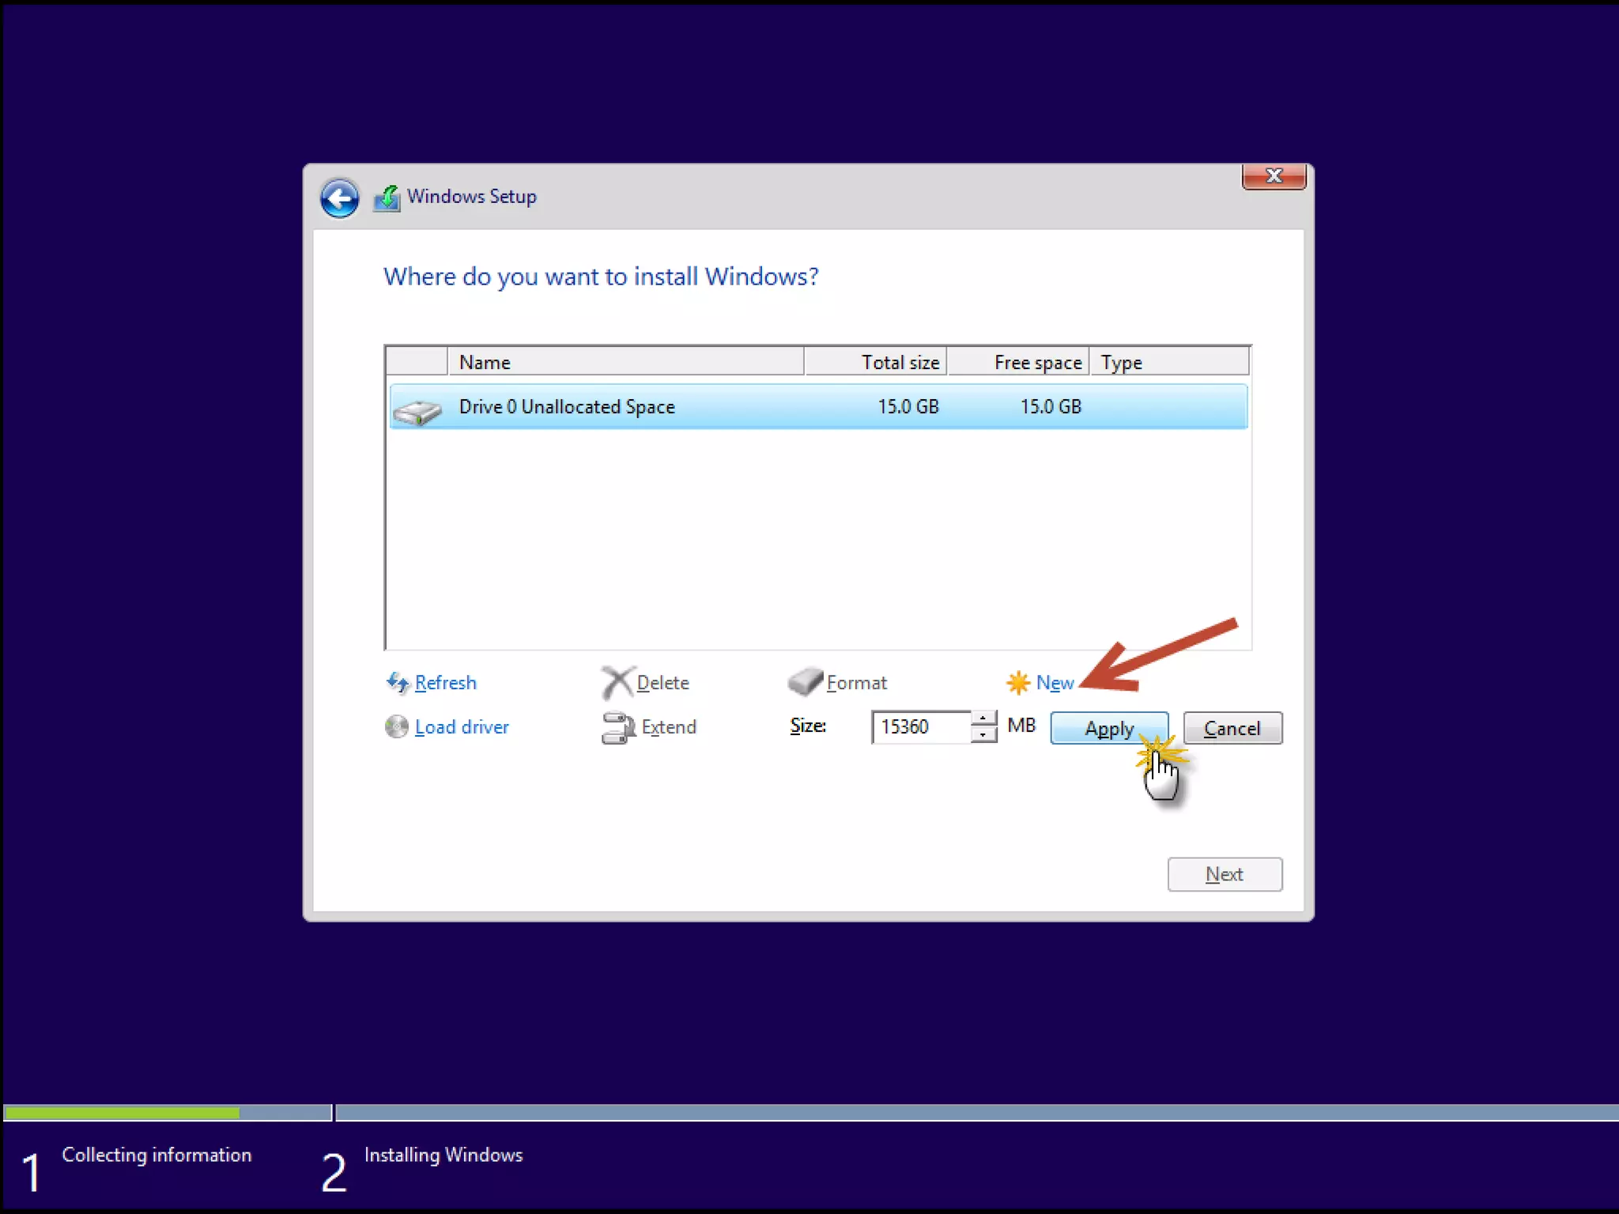Increase size with the up spinner arrow
Viewport: 1619px width, 1214px height.
(x=983, y=718)
